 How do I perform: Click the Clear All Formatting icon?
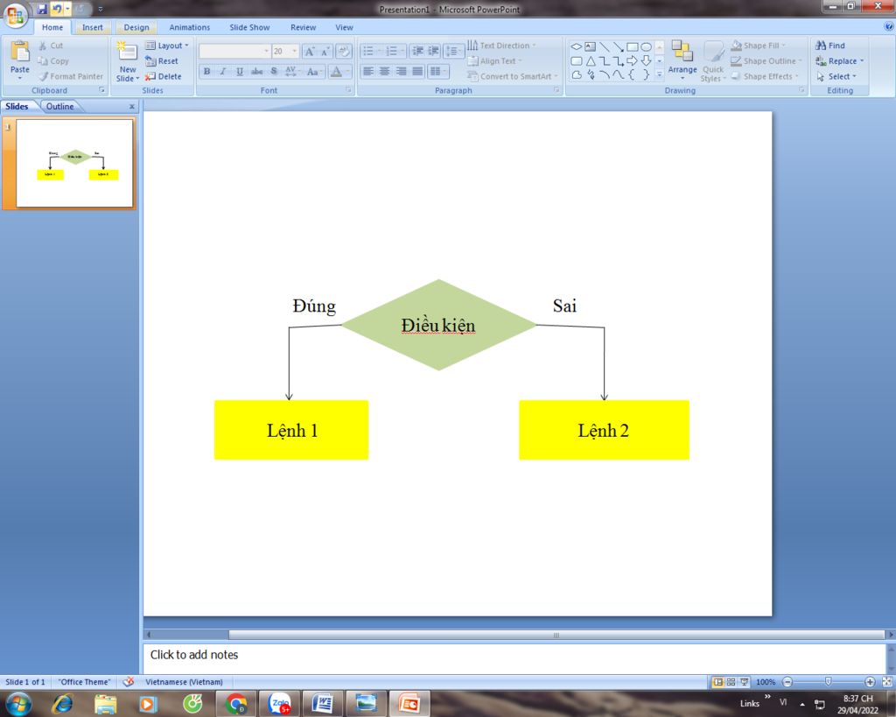click(344, 52)
